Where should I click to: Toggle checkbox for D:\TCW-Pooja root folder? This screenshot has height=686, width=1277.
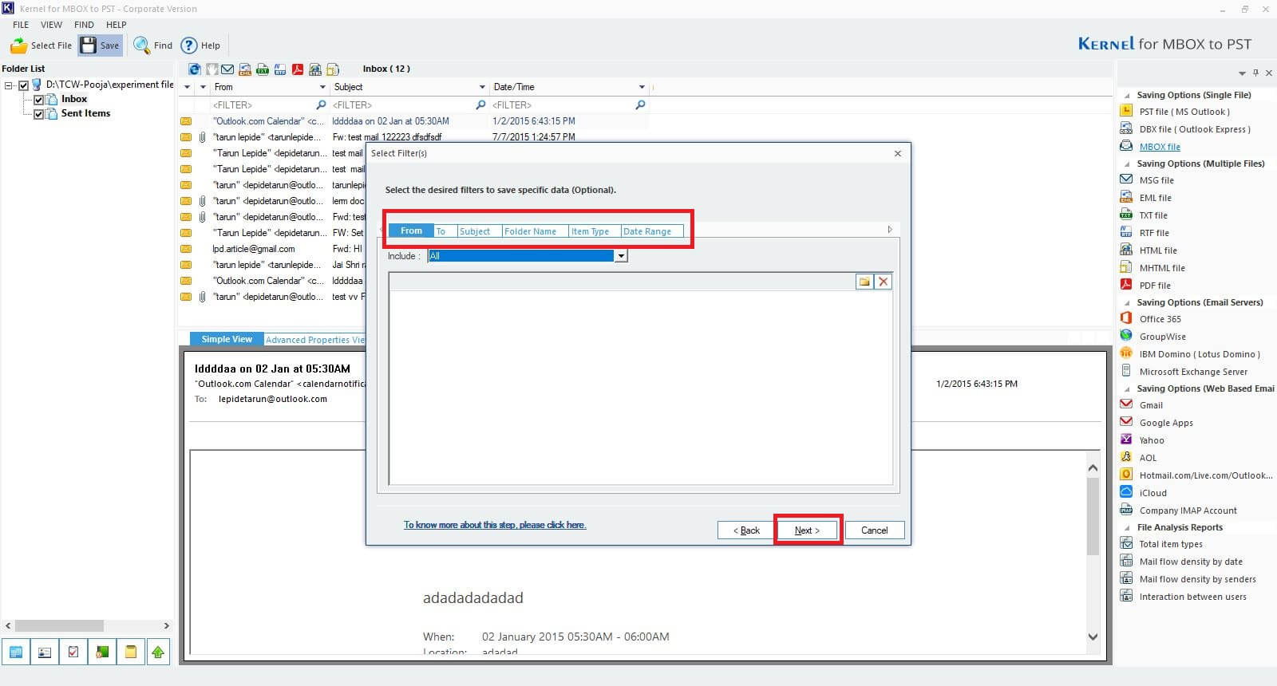point(24,85)
